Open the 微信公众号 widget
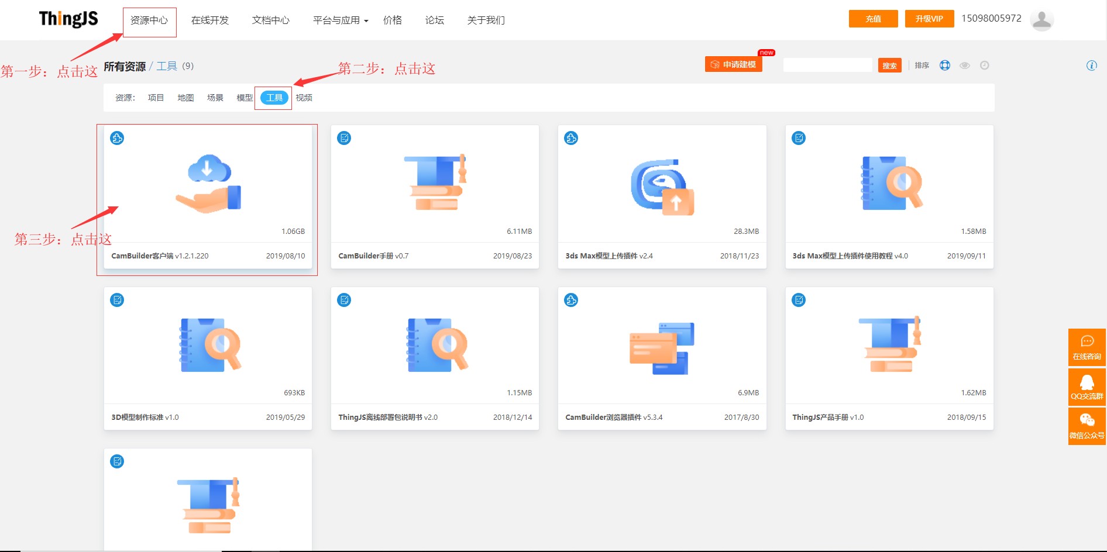Screen dimensions: 1107x552 click(1087, 426)
